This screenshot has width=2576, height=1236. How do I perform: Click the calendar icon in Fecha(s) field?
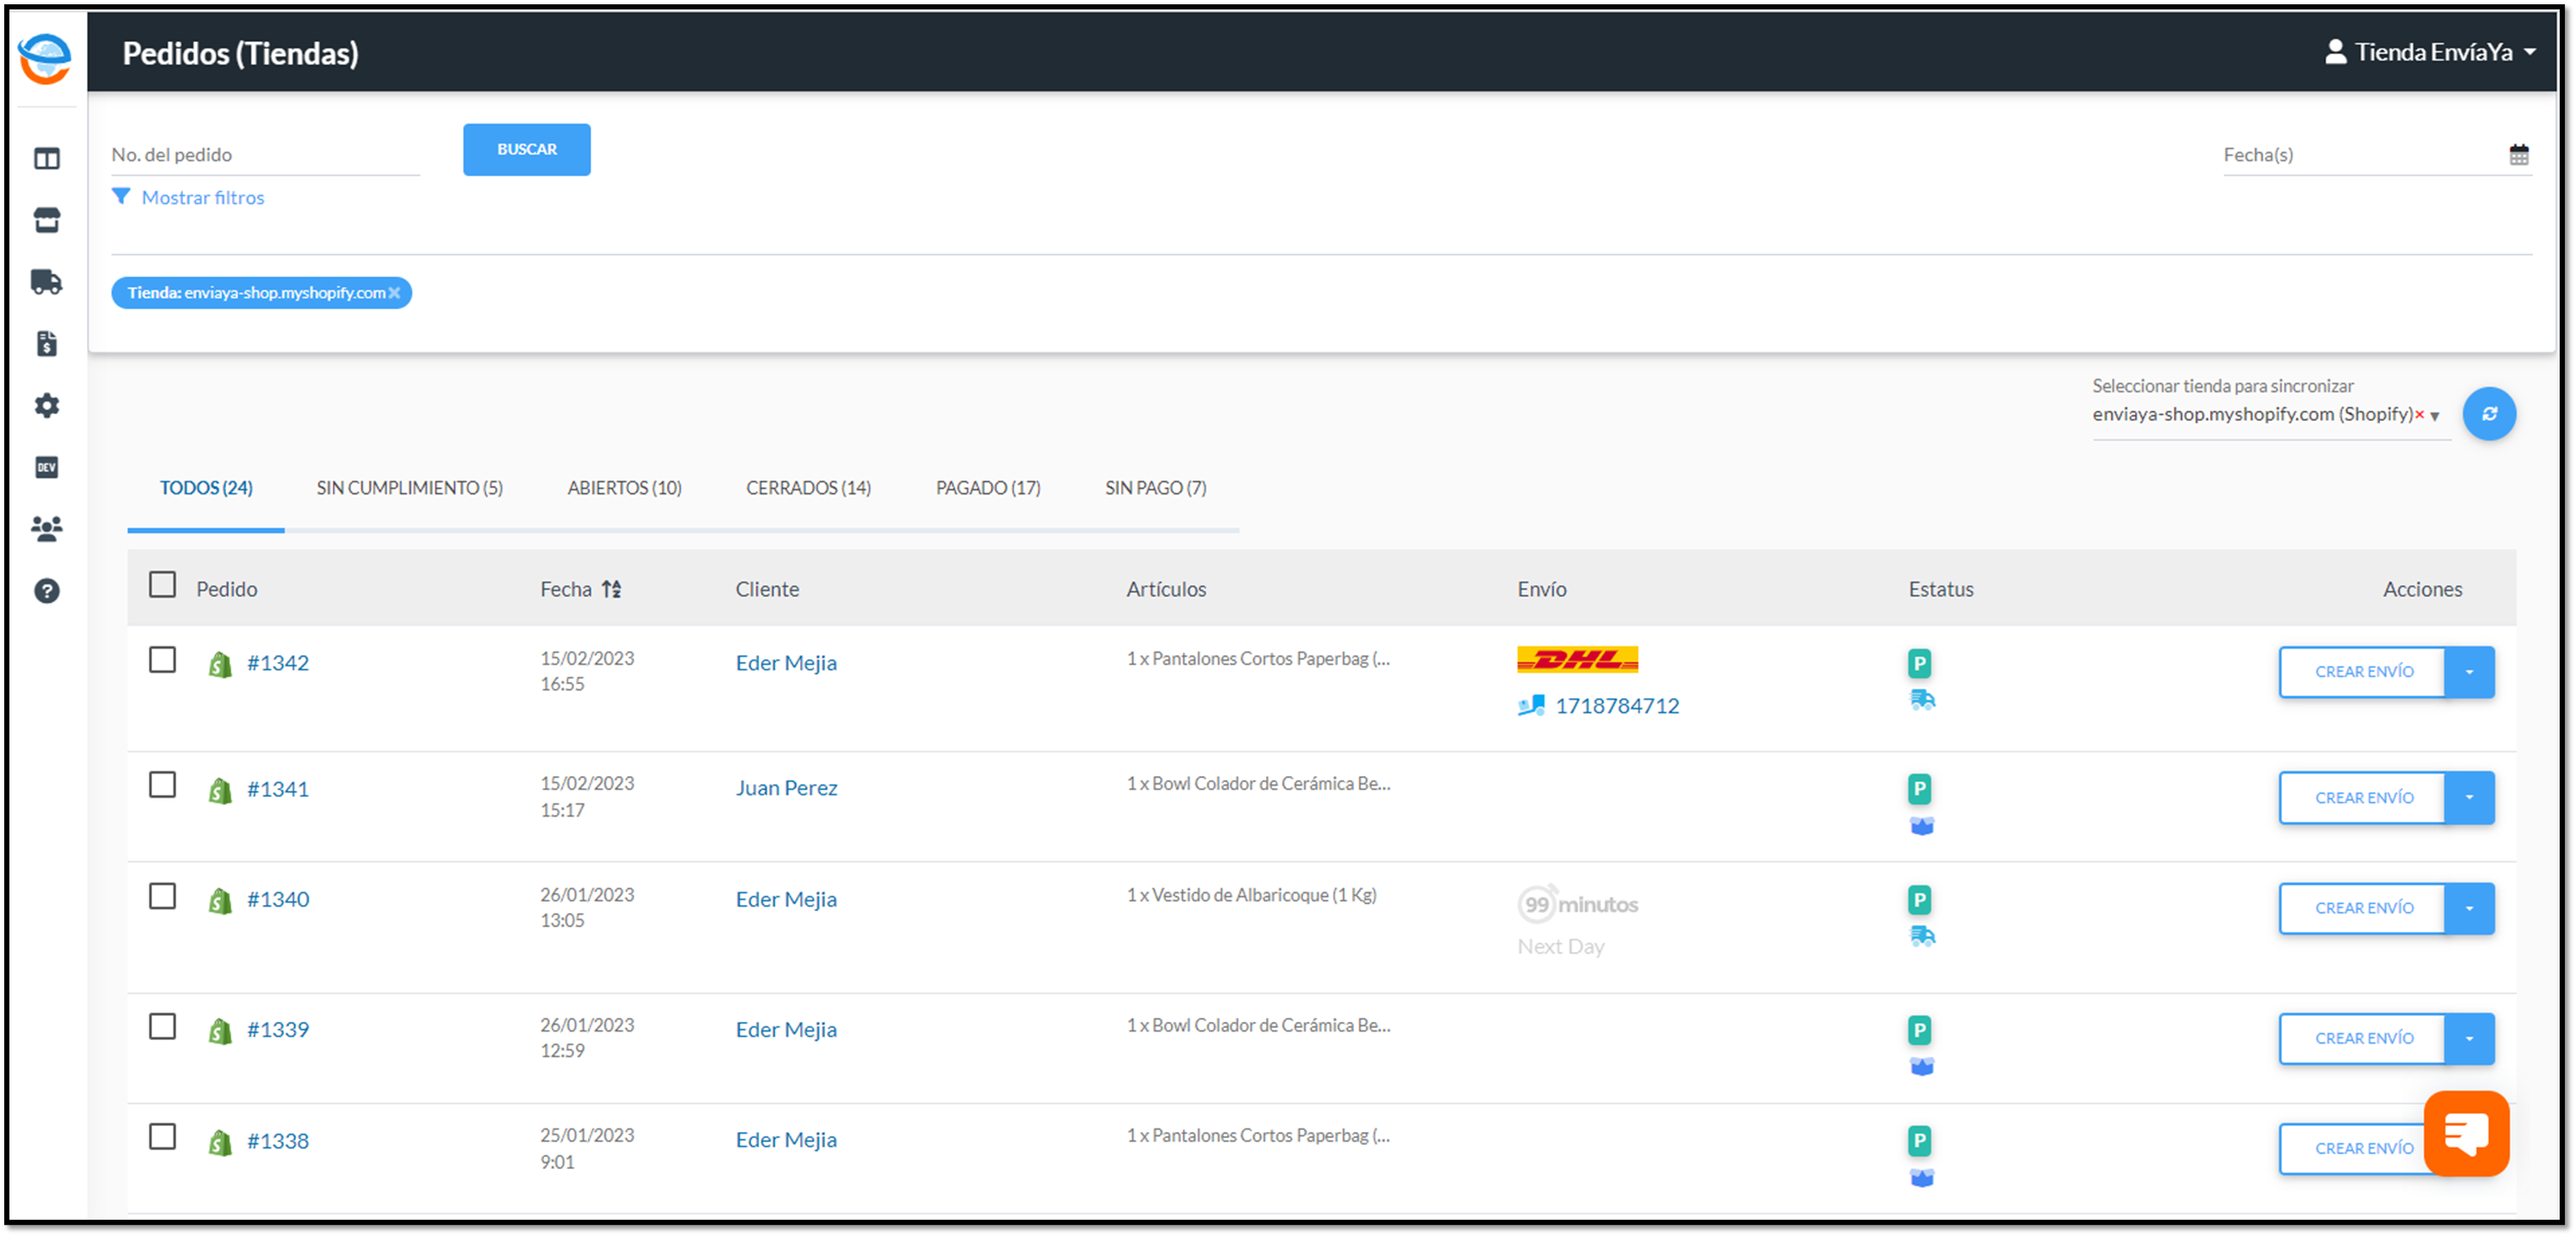point(2518,154)
